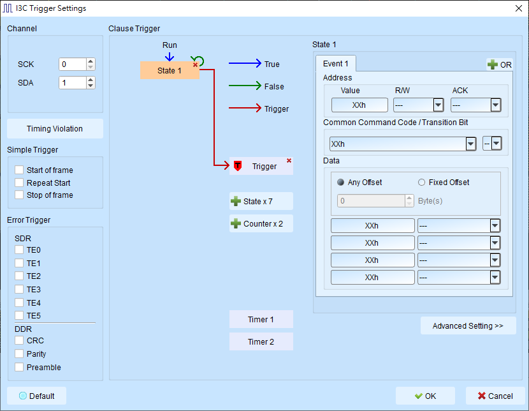Delete the Trigger node via red x
The image size is (529, 411).
pos(289,161)
